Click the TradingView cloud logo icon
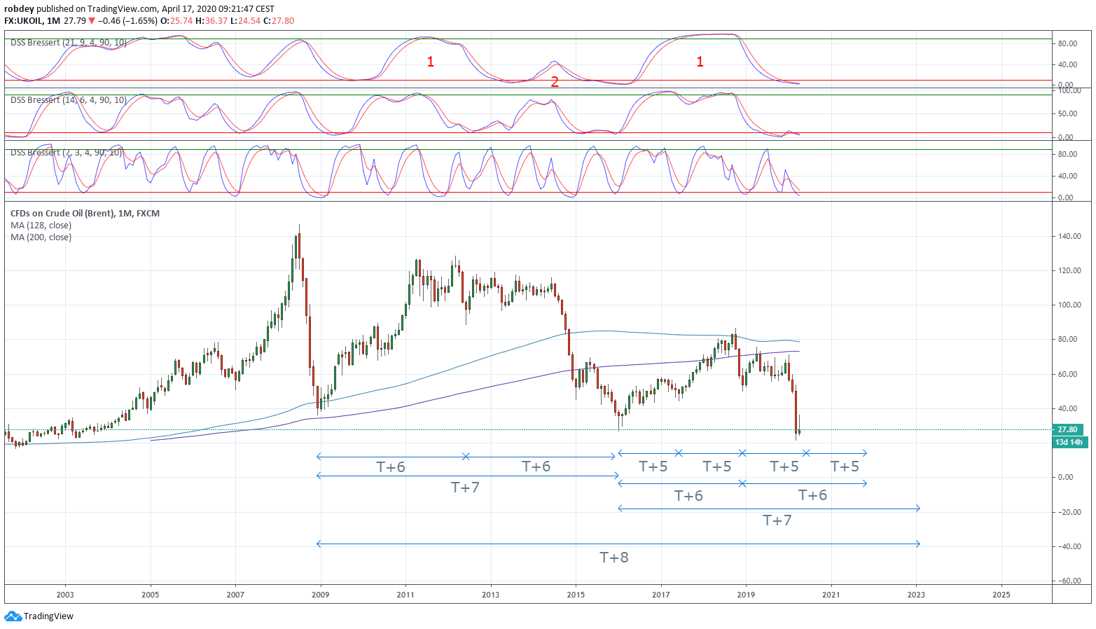Screen dimensions: 1096x629 click(x=13, y=616)
